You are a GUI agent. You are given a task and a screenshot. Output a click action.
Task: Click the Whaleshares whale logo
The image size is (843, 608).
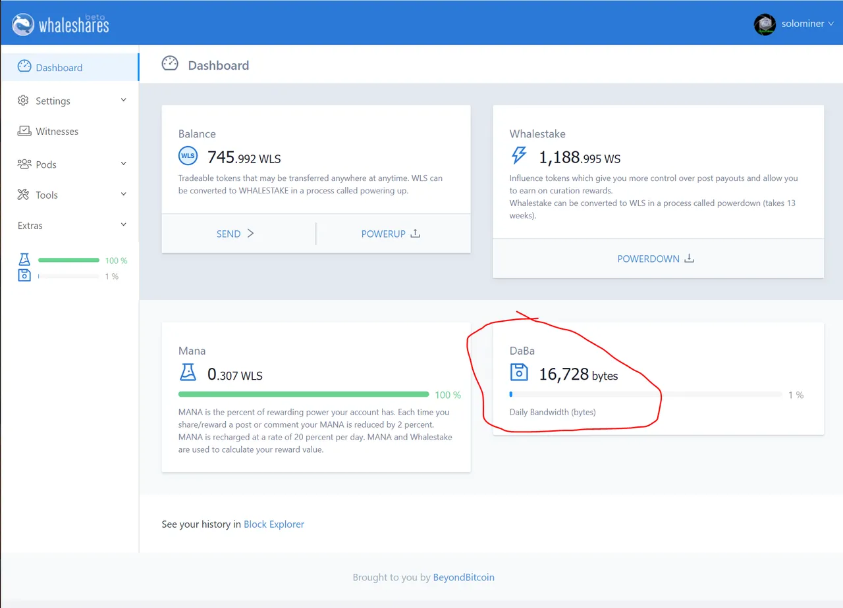[23, 24]
